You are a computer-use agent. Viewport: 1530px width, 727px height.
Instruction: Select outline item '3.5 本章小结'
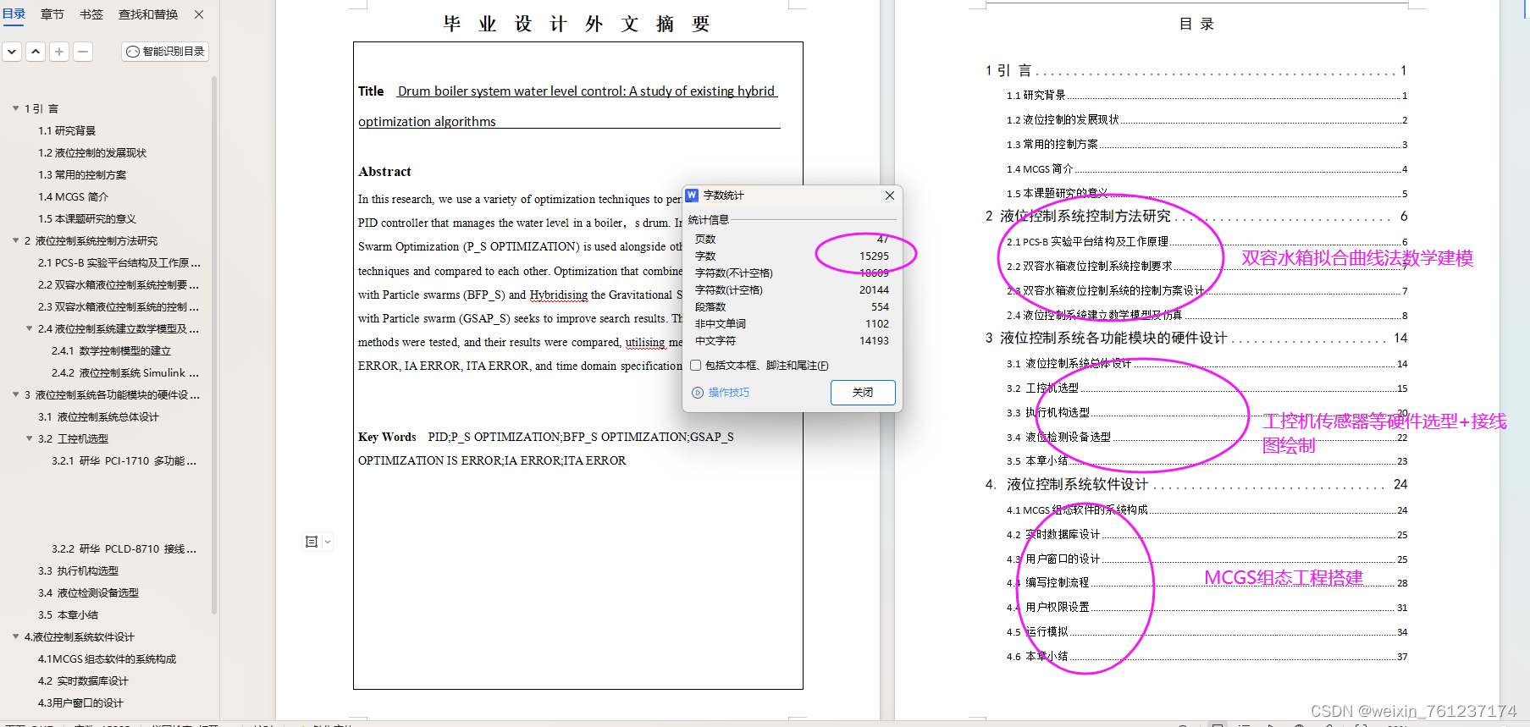coord(68,614)
